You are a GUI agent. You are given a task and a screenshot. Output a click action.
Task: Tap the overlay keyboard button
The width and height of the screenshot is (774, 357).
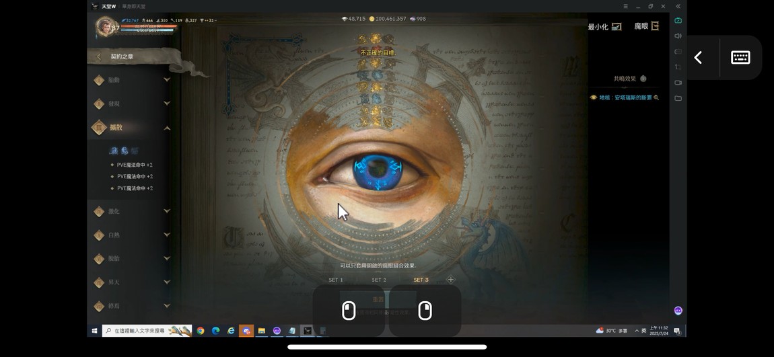pos(740,58)
